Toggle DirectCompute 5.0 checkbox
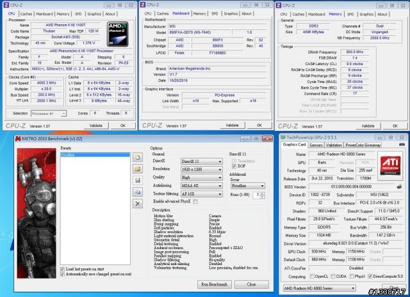This screenshot has width=410, height=297. (x=370, y=276)
